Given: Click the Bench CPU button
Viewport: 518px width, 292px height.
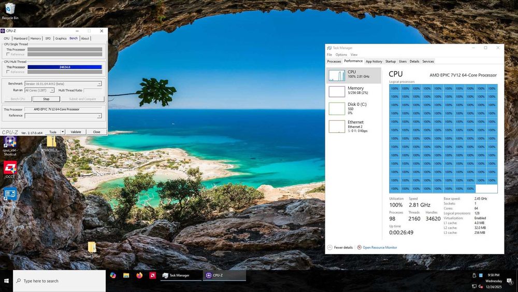Looking at the screenshot, I should click(18, 99).
